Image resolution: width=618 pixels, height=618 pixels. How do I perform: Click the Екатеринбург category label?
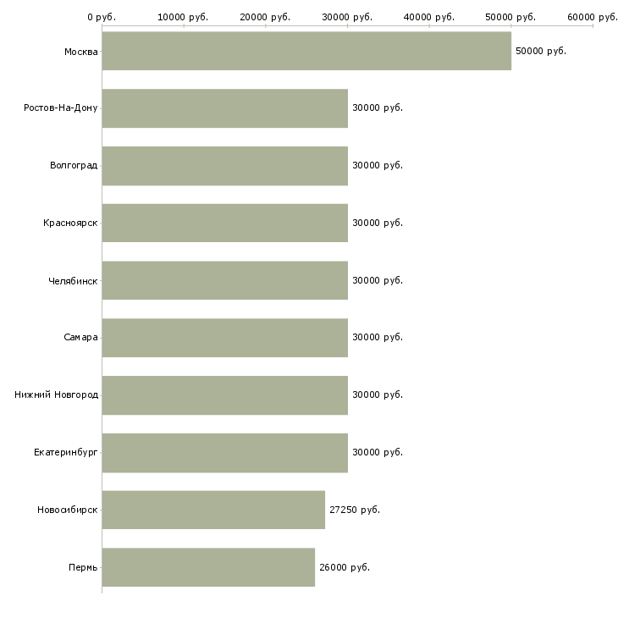pyautogui.click(x=66, y=452)
